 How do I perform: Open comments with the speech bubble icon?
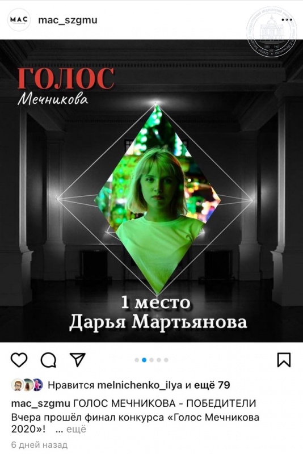(48, 360)
